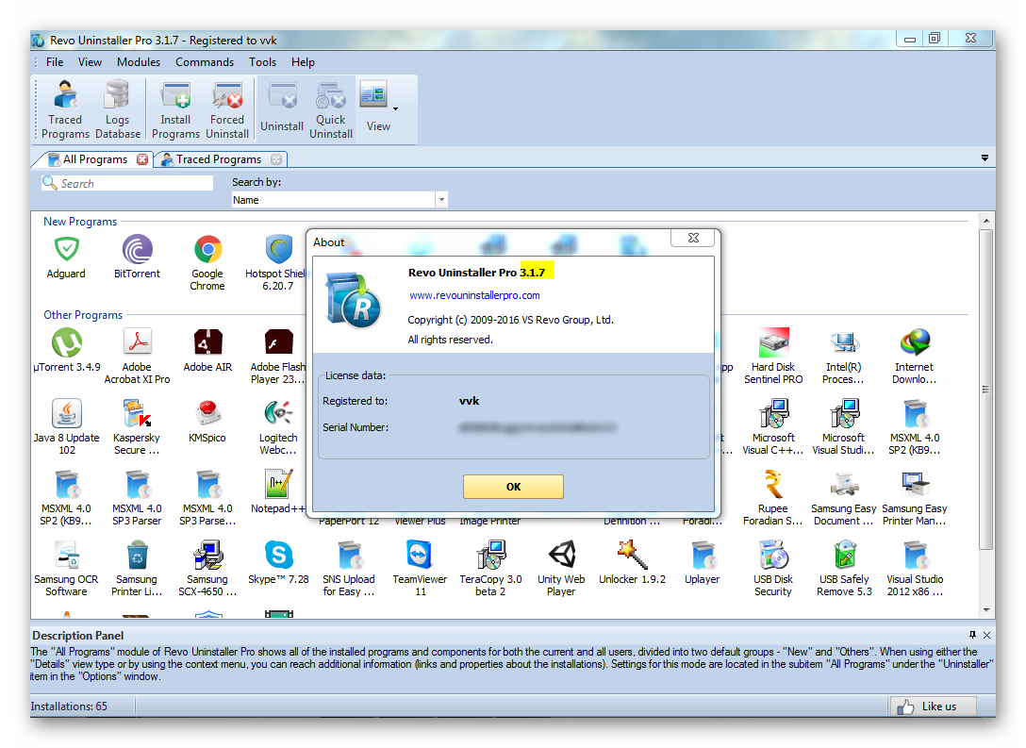Open the Logs Database tool
This screenshot has height=748, width=1026.
118,109
